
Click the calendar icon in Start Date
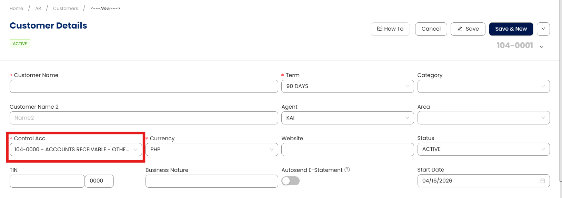[x=542, y=181]
